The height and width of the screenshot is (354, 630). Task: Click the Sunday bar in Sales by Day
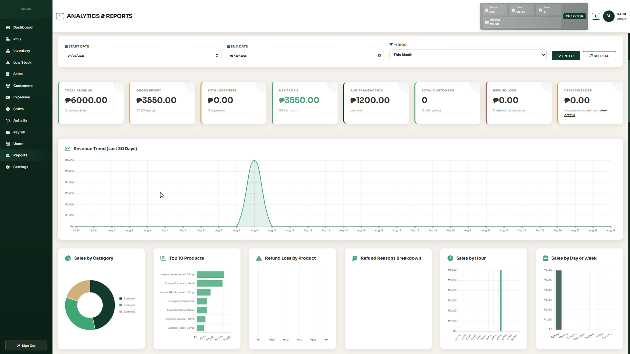559,300
